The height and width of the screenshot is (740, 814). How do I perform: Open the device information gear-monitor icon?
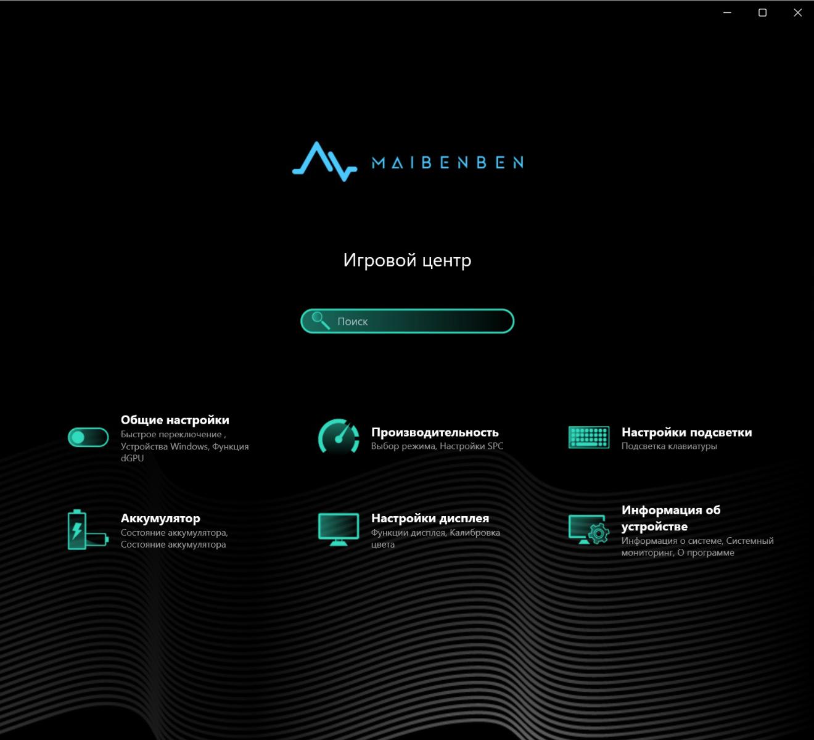coord(589,530)
